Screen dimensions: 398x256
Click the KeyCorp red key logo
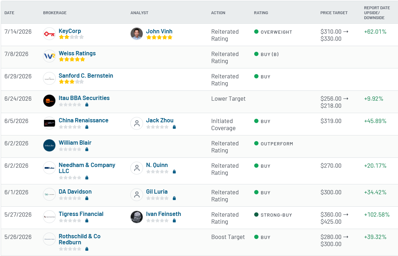(49, 34)
